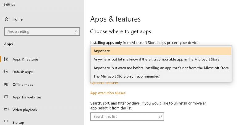Screen dimensions: 237x125
Task: Choose the highlighted Anywhere option
Action: point(161,51)
